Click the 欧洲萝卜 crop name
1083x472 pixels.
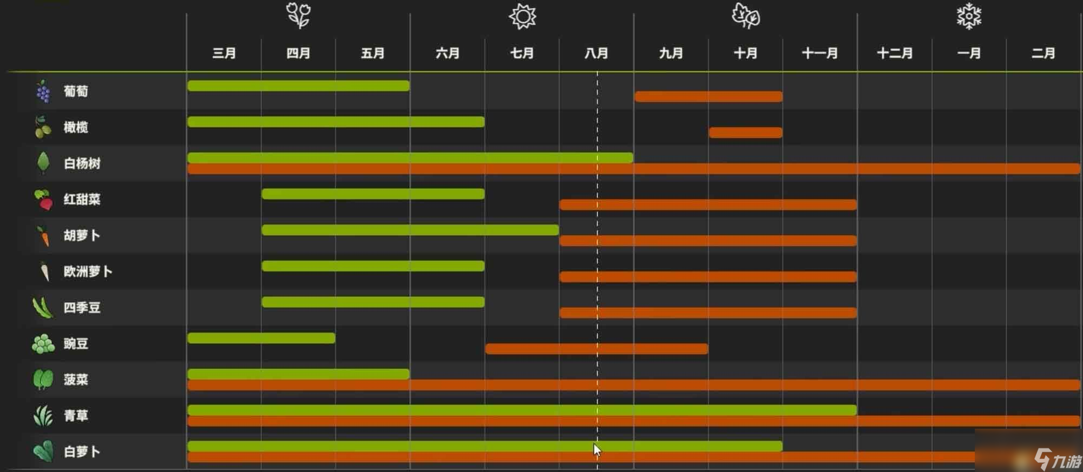click(88, 271)
